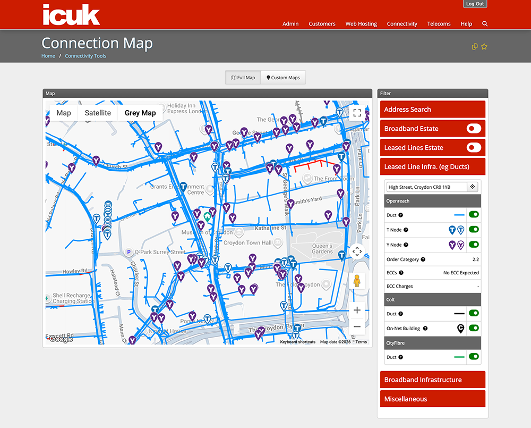531x428 pixels.
Task: Click the Custom Maps button
Action: [283, 78]
